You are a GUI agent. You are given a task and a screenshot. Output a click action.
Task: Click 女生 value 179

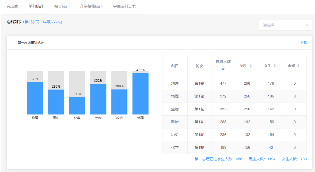(x=271, y=83)
